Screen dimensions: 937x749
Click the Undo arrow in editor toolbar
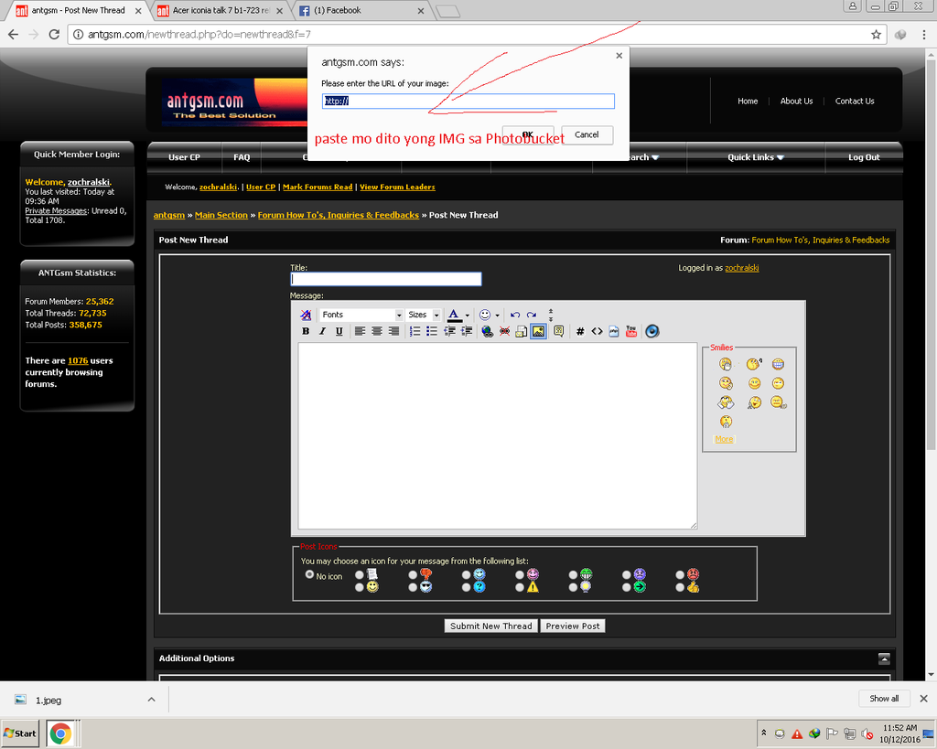pyautogui.click(x=515, y=315)
